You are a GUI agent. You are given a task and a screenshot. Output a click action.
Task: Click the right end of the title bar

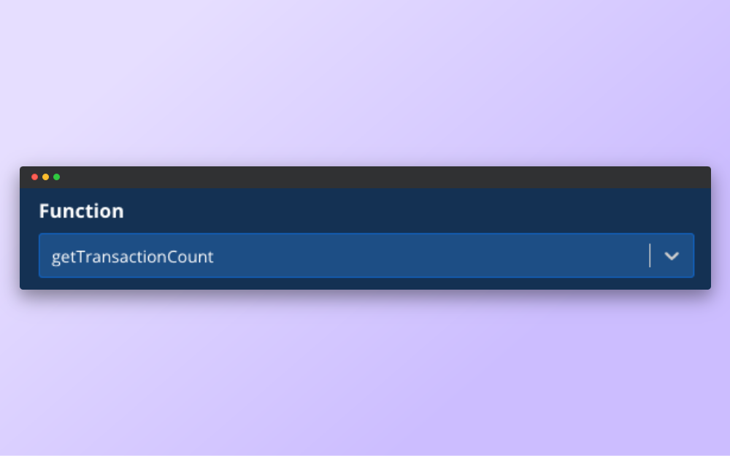693,177
